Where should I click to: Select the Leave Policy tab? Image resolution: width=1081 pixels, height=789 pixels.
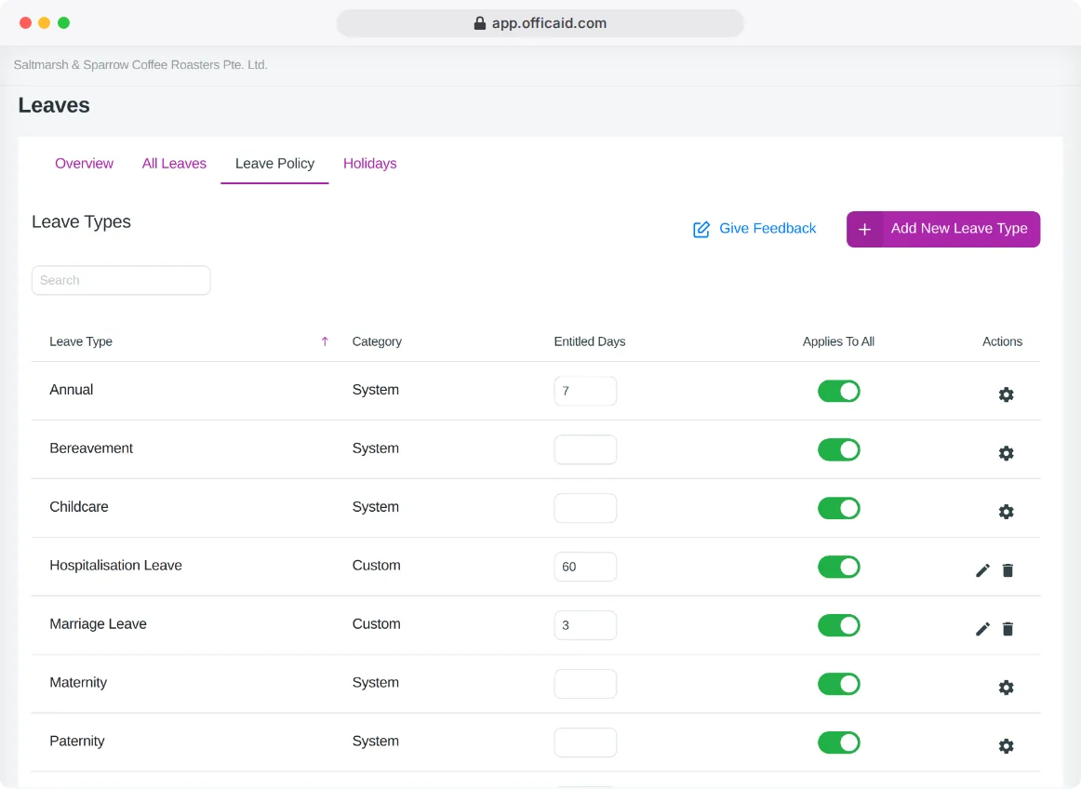click(274, 164)
